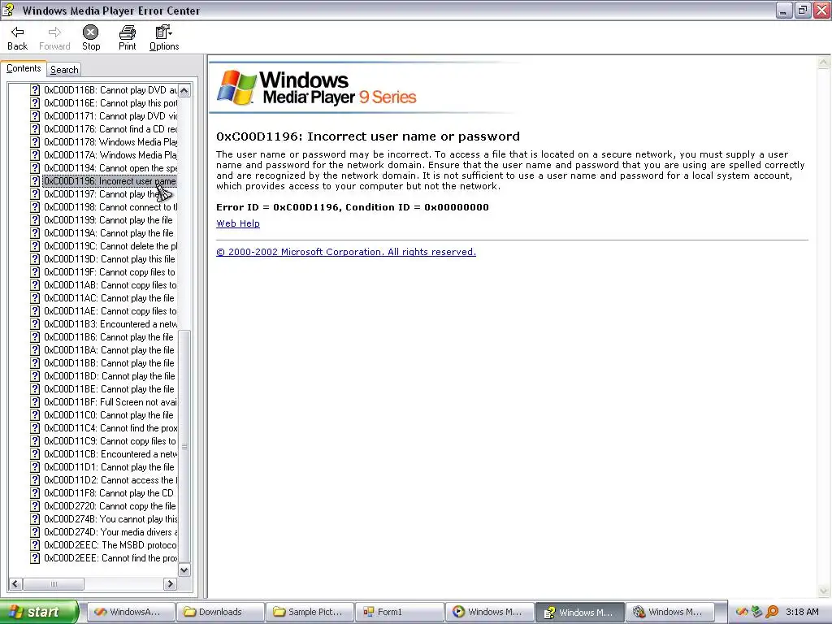The width and height of the screenshot is (832, 624).
Task: Open topic 0xC00D1199 Cannot play the file
Action: [x=109, y=220]
